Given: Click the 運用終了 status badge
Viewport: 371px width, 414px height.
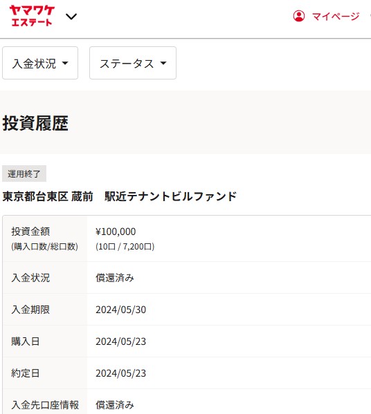Looking at the screenshot, I should pos(24,173).
